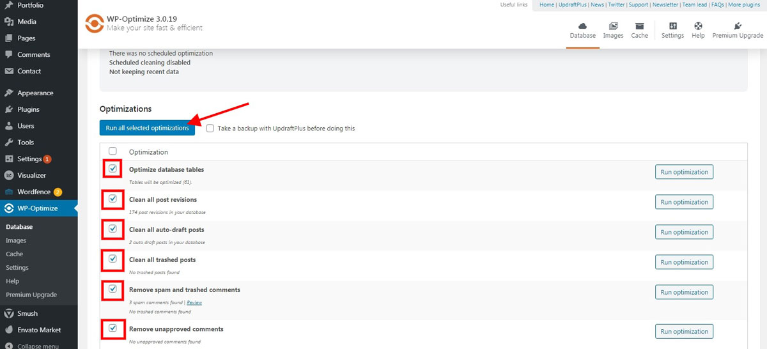Click the Help lifebuoy icon
This screenshot has height=349, width=767.
[x=698, y=26]
